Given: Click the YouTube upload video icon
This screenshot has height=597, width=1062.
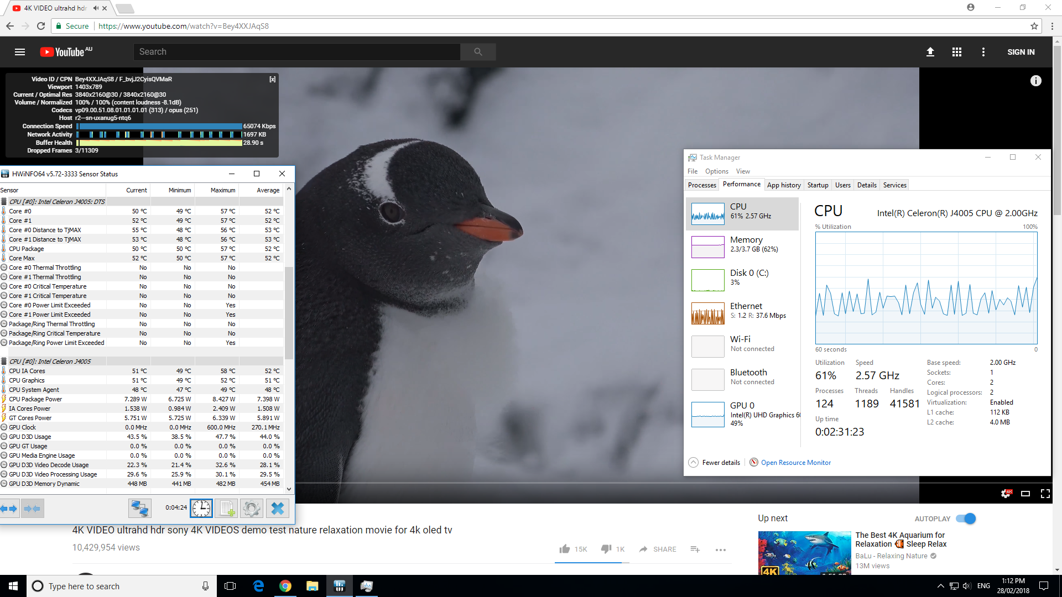Looking at the screenshot, I should (930, 52).
